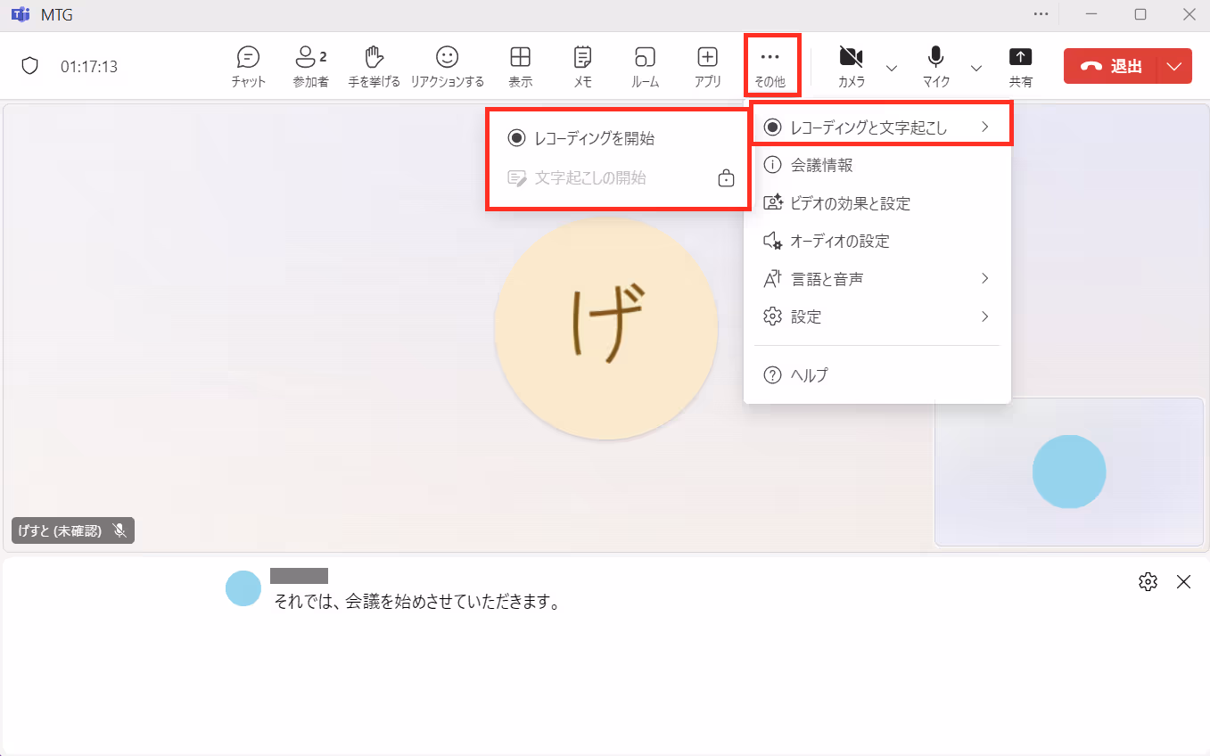Change layout via 表示 button
Viewport: 1210px width, 756px height.
click(x=520, y=67)
